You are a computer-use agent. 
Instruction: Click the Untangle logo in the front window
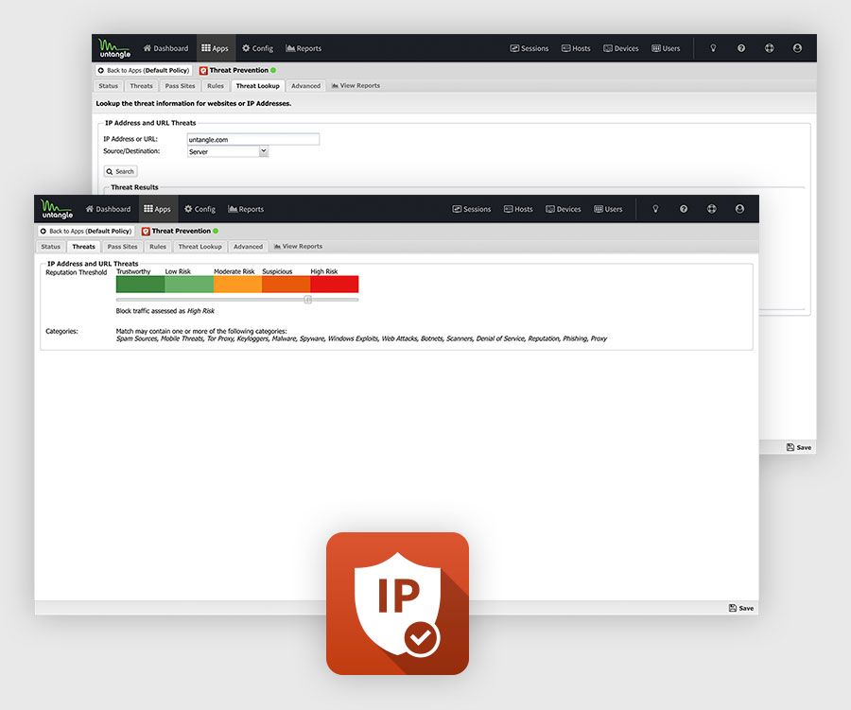[x=57, y=209]
